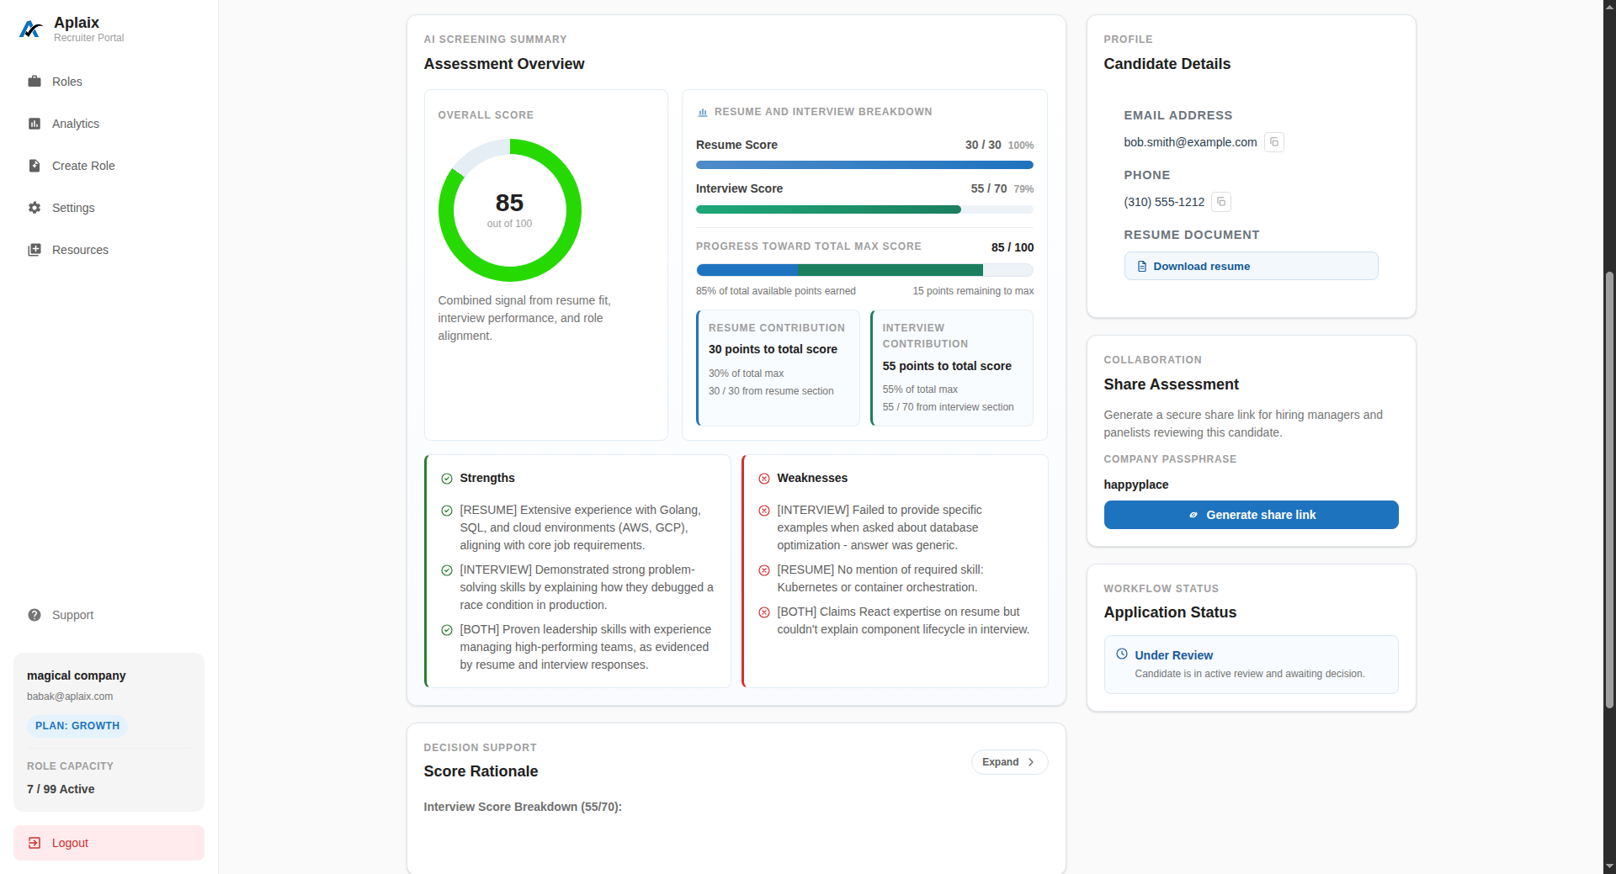Expand the Score Rationale section

[x=1009, y=762]
